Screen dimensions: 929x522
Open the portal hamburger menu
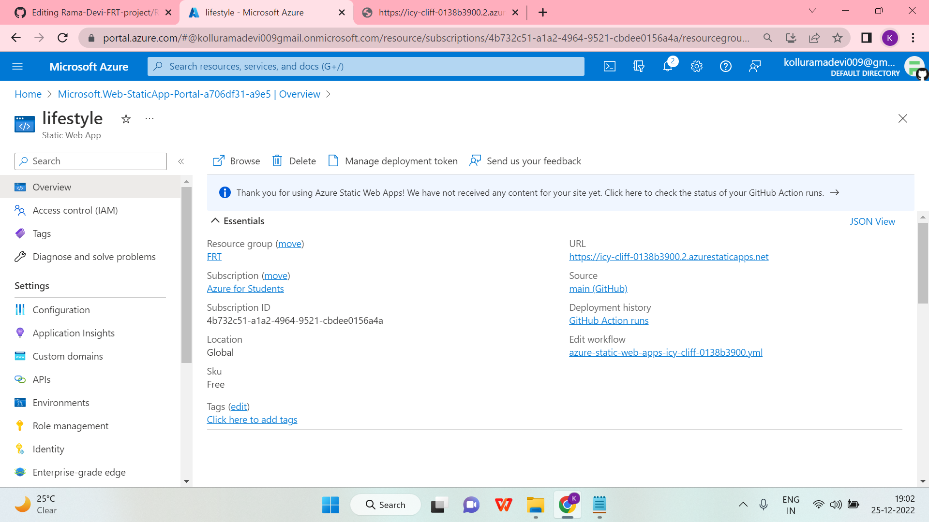[x=17, y=66]
